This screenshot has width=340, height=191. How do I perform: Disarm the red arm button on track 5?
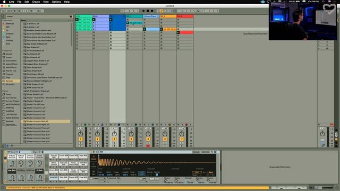(x=148, y=146)
